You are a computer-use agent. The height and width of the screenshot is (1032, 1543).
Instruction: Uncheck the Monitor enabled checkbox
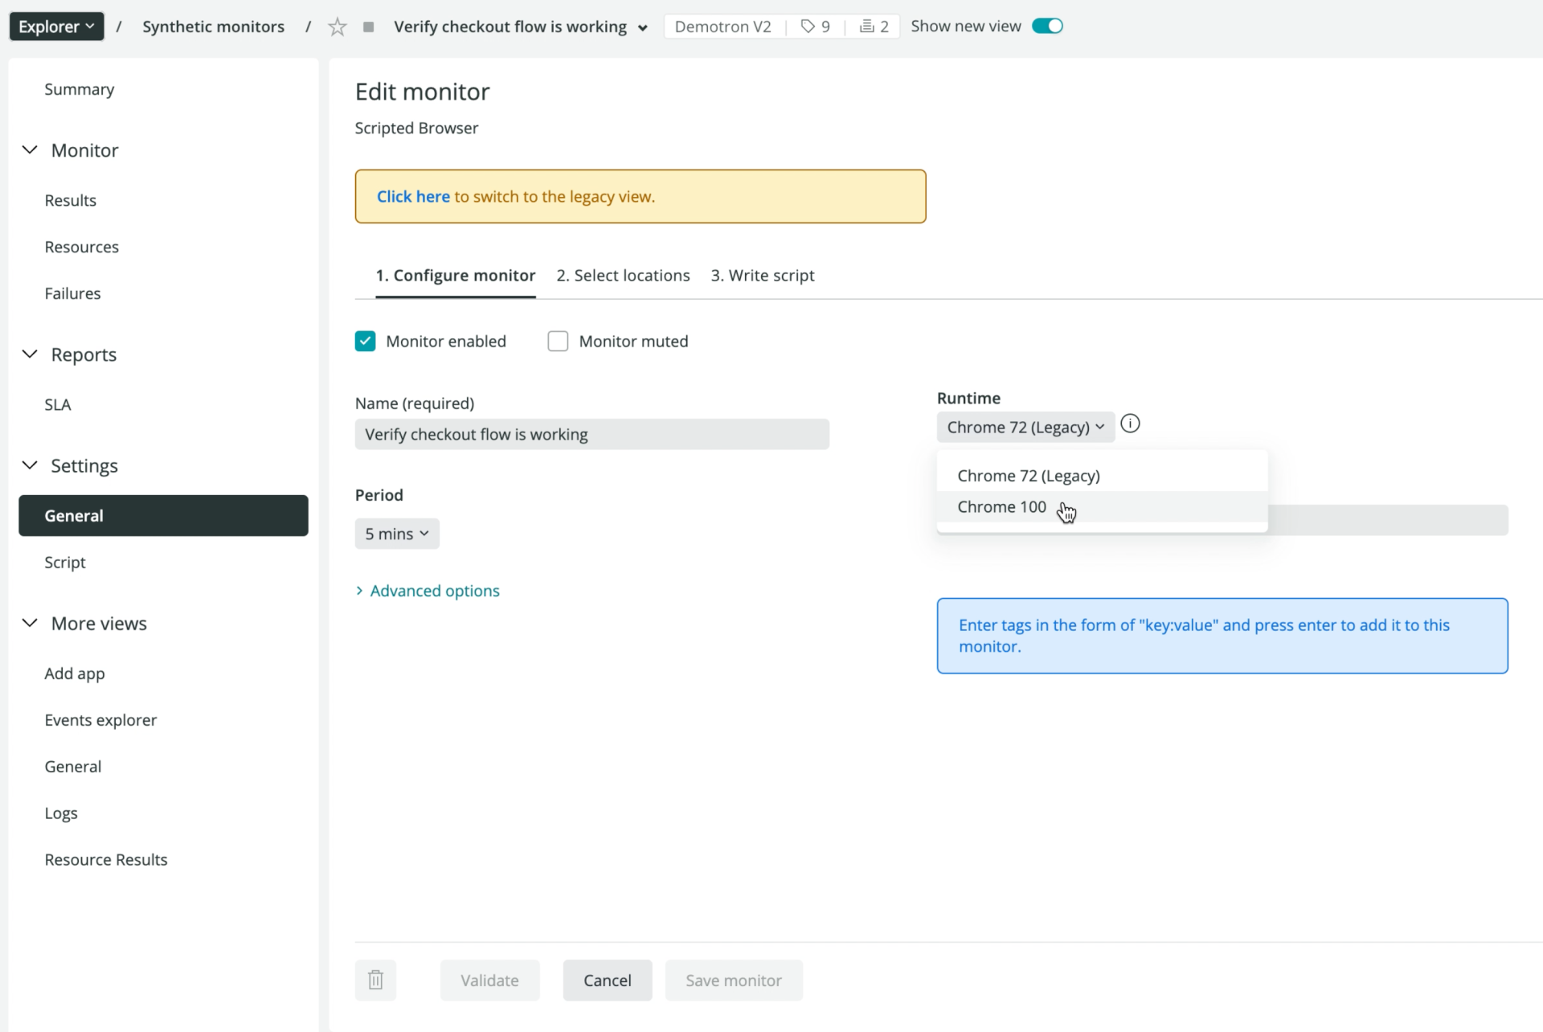[x=366, y=341]
